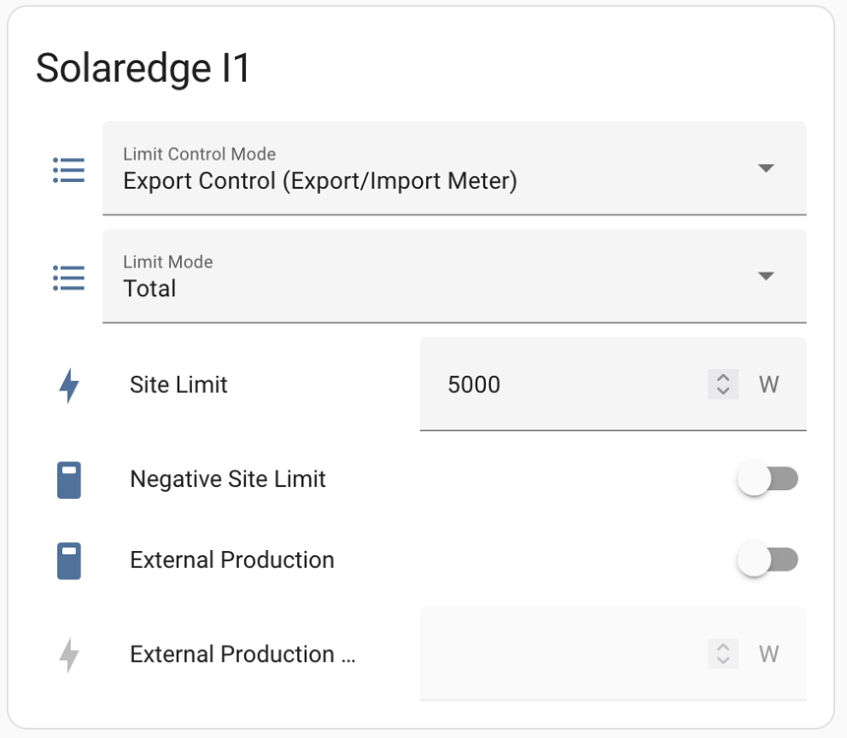Click the W unit label in the bottom field
847x738 pixels.
click(769, 653)
